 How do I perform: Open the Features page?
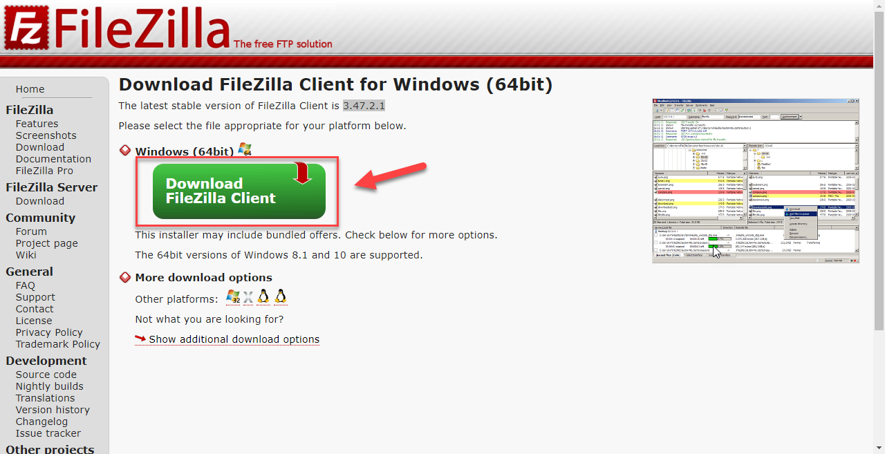tap(37, 124)
